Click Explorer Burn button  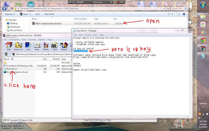click(x=38, y=14)
